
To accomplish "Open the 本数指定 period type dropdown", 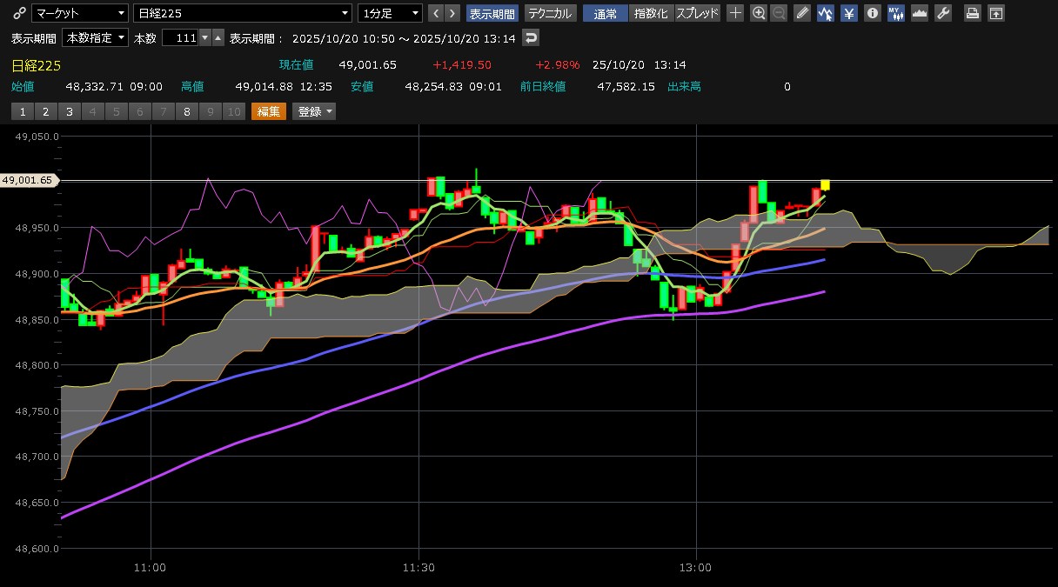I will [96, 38].
